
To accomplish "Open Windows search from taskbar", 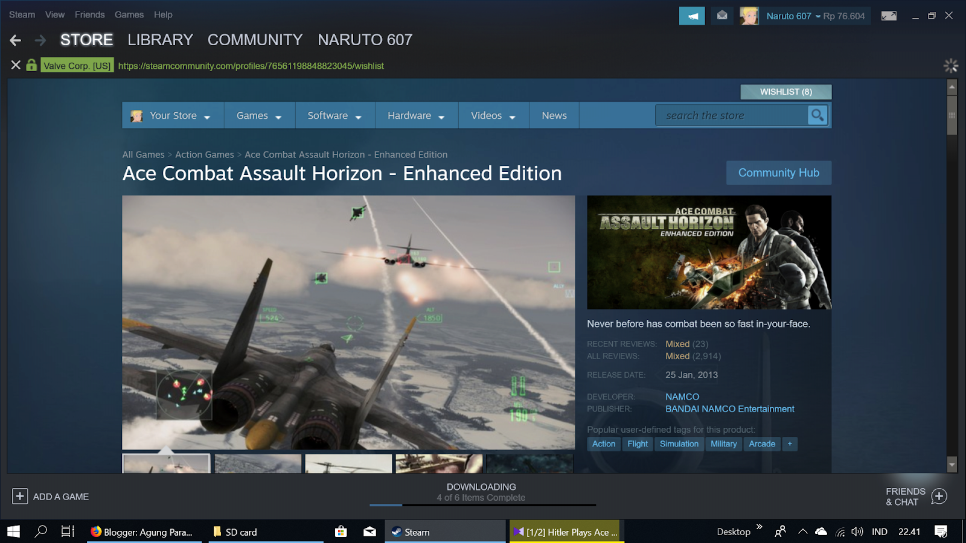I will click(41, 532).
